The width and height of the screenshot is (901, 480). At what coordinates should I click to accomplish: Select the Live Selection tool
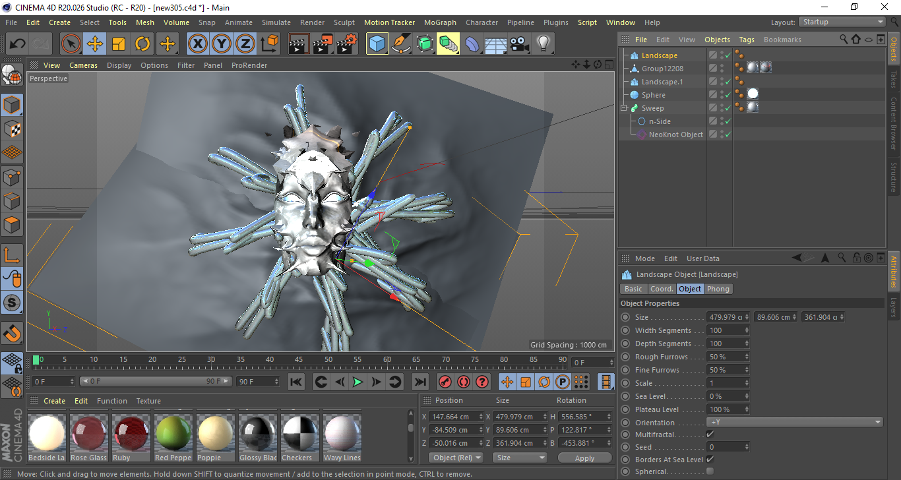click(71, 44)
